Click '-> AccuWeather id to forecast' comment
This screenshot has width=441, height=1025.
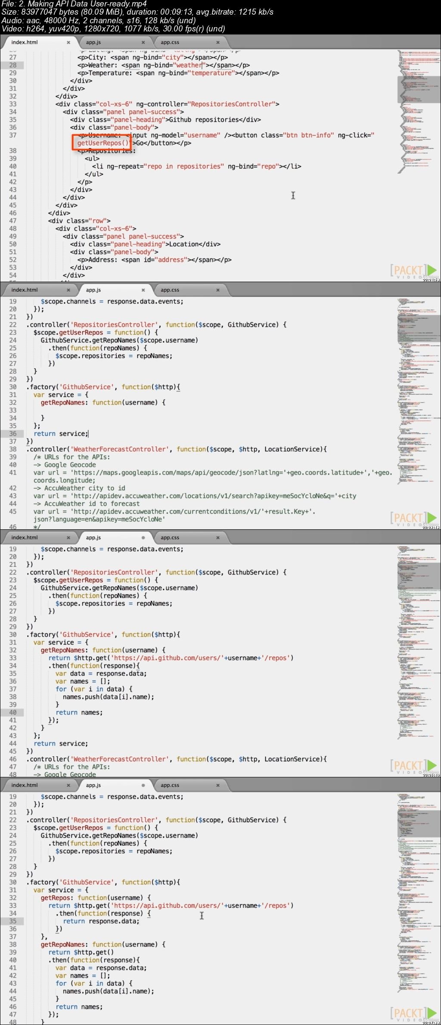[x=87, y=503]
